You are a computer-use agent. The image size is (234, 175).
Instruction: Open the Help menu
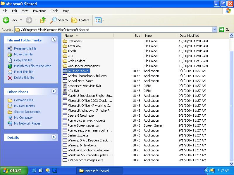tap(66, 11)
